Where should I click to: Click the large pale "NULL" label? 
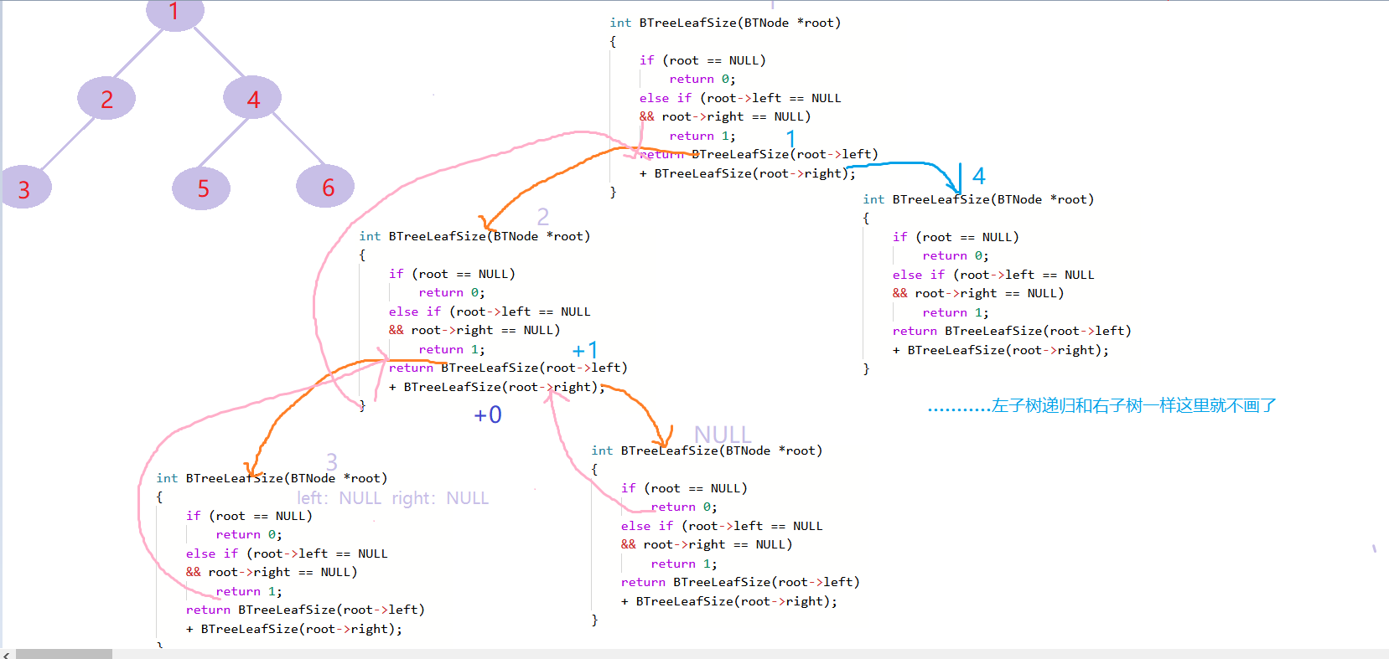(723, 435)
